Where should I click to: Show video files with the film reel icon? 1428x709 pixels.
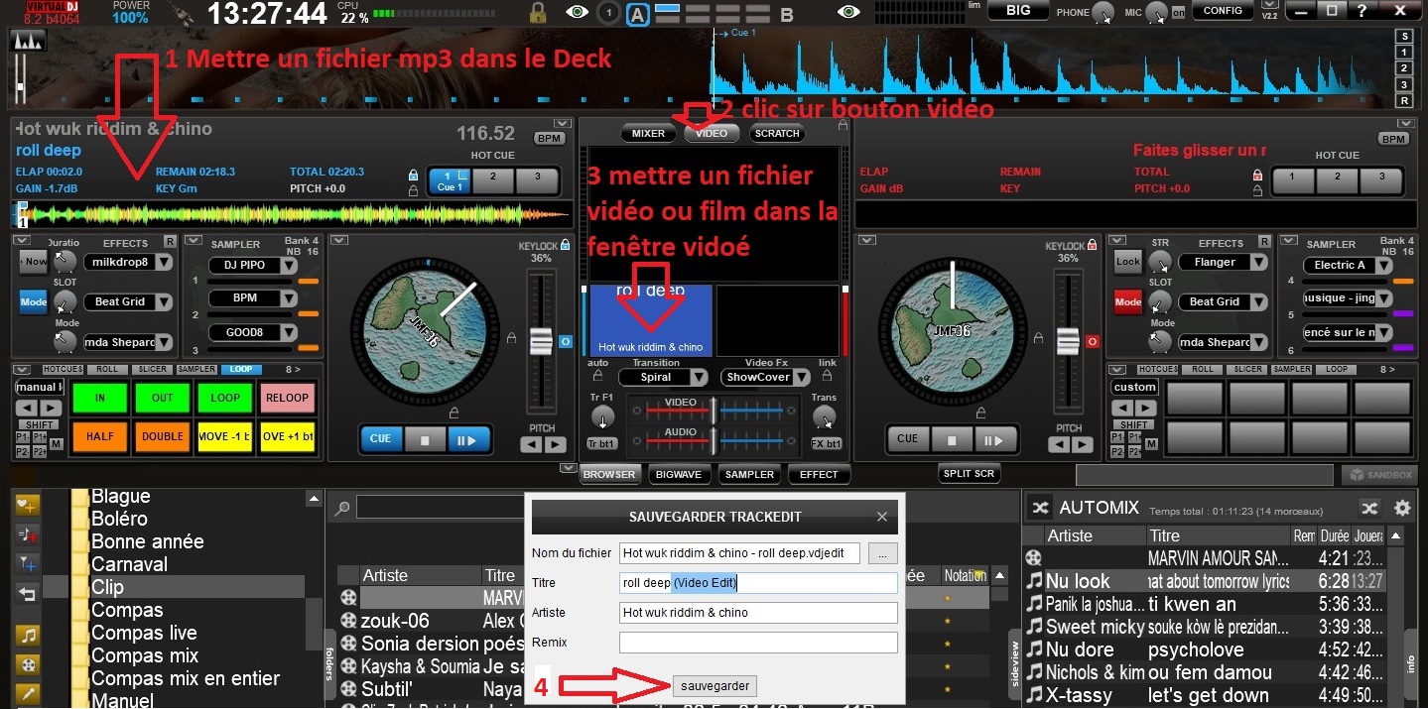pos(27,665)
